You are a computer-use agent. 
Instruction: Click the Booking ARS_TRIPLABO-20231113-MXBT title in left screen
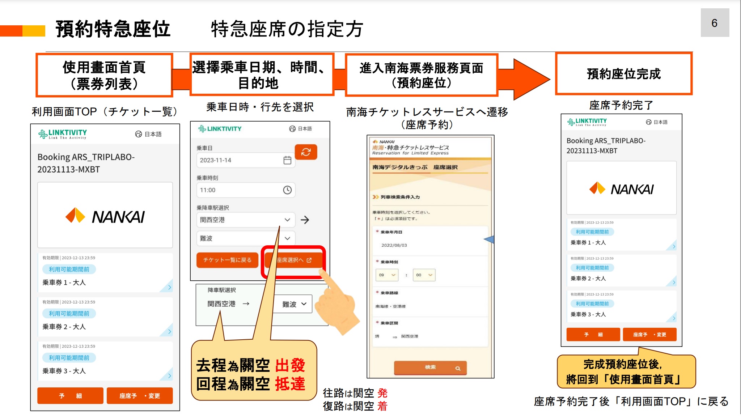click(x=86, y=163)
